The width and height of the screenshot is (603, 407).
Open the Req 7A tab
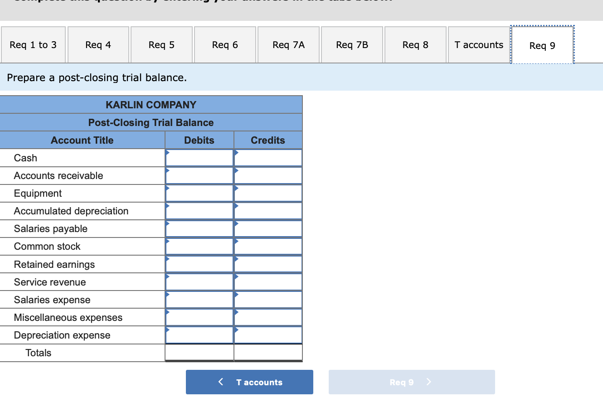pyautogui.click(x=288, y=44)
